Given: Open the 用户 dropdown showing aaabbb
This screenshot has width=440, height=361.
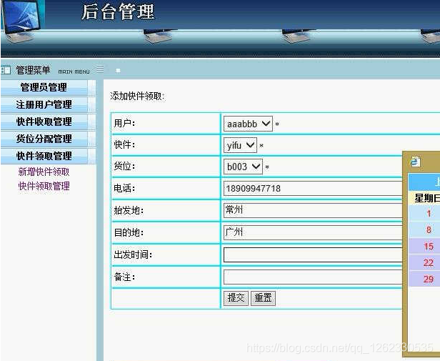Looking at the screenshot, I should [248, 124].
